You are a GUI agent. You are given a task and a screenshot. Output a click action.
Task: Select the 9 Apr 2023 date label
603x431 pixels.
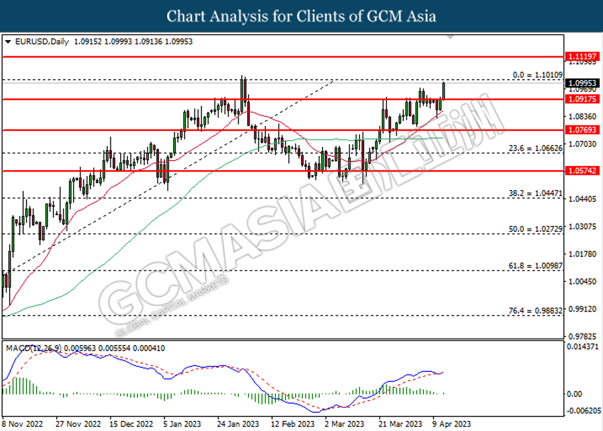(451, 424)
